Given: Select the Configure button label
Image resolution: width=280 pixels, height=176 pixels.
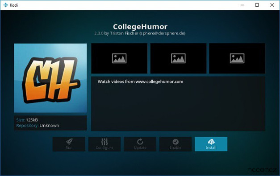Looking at the screenshot, I should pyautogui.click(x=104, y=147).
